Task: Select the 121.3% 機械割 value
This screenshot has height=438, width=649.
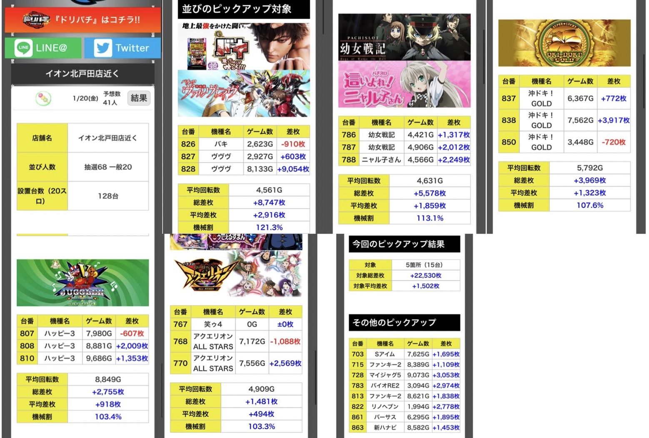Action: coord(269,227)
